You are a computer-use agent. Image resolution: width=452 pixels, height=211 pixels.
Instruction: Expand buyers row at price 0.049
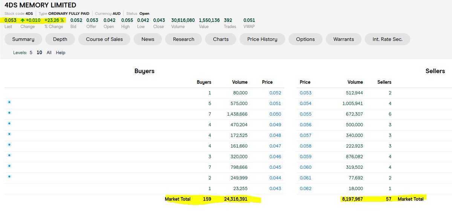click(x=9, y=124)
